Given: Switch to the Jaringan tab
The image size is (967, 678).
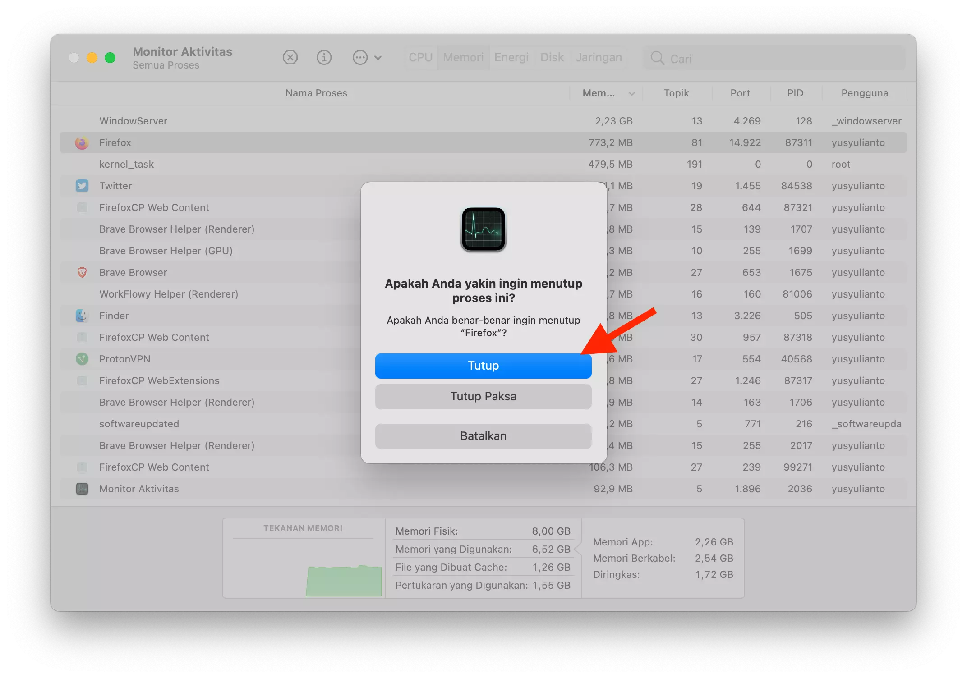Looking at the screenshot, I should (x=598, y=57).
